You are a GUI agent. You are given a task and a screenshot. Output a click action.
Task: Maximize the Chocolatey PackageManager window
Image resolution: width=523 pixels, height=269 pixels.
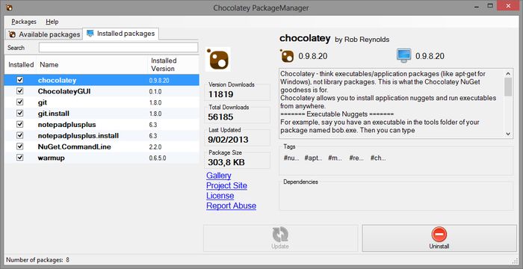point(490,6)
